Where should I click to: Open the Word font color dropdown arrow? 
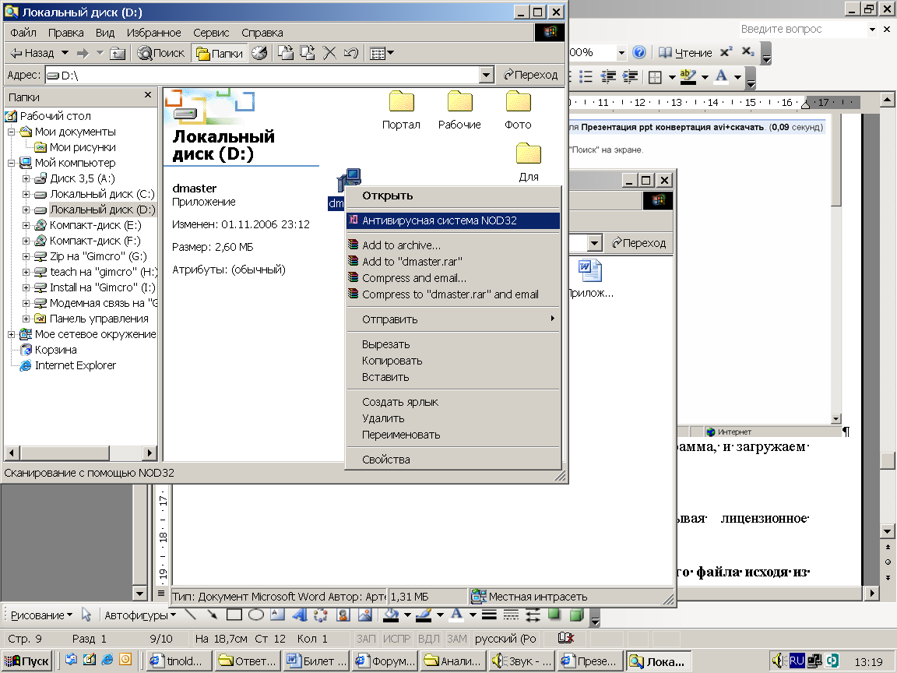coord(737,76)
